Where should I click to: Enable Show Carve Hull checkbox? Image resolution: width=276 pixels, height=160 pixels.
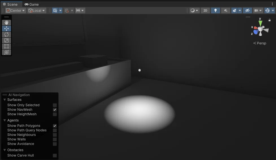click(55, 155)
